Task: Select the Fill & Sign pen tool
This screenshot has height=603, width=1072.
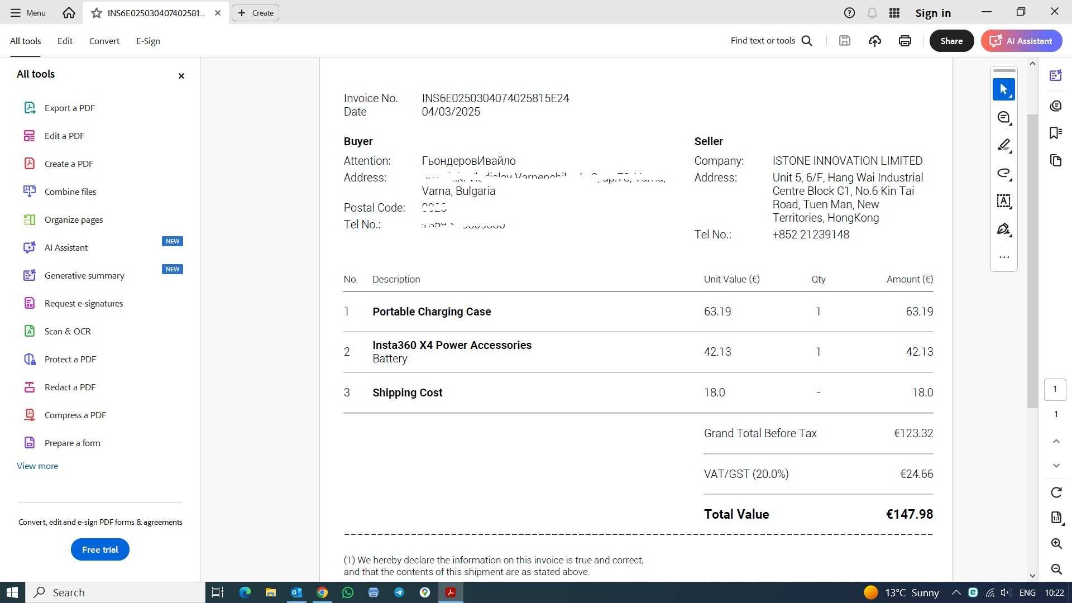Action: (x=1003, y=229)
